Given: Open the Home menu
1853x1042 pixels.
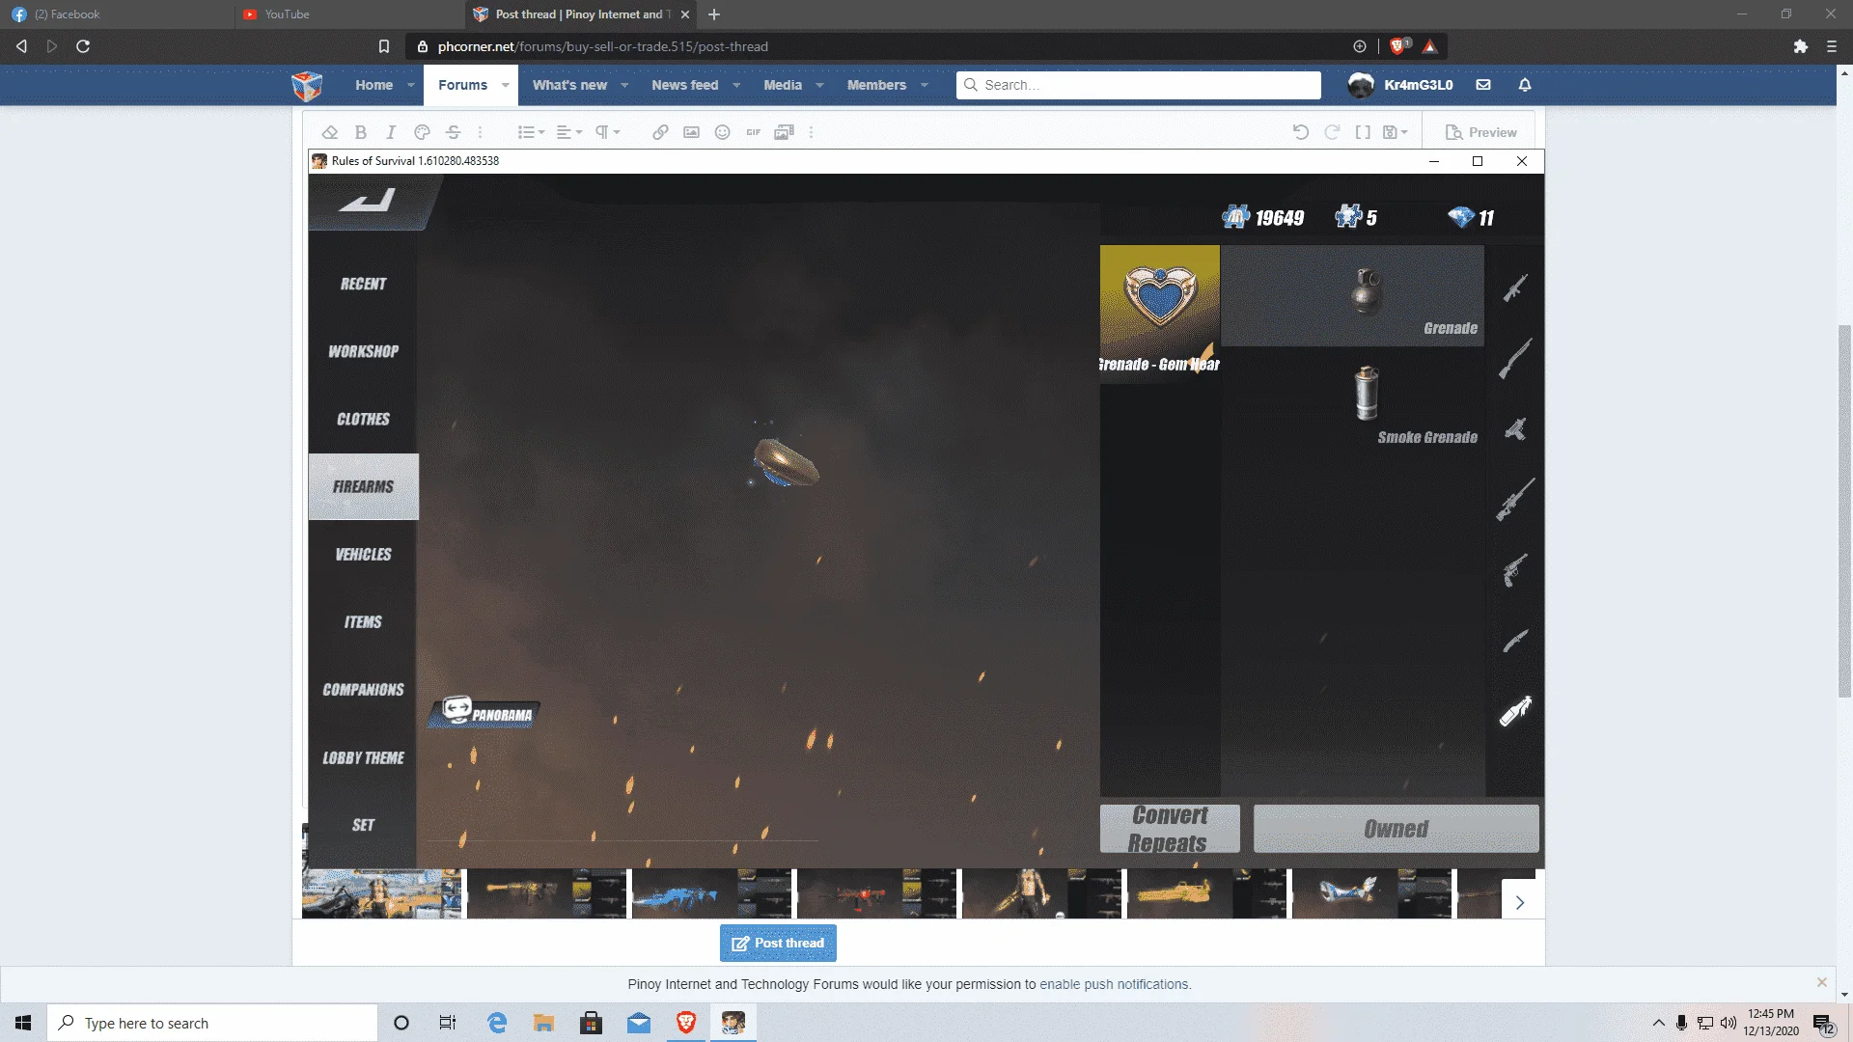Looking at the screenshot, I should point(373,85).
